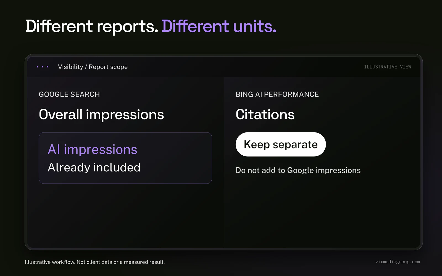
Task: Click the Illustrative workflow disclaimer text
Action: point(95,262)
